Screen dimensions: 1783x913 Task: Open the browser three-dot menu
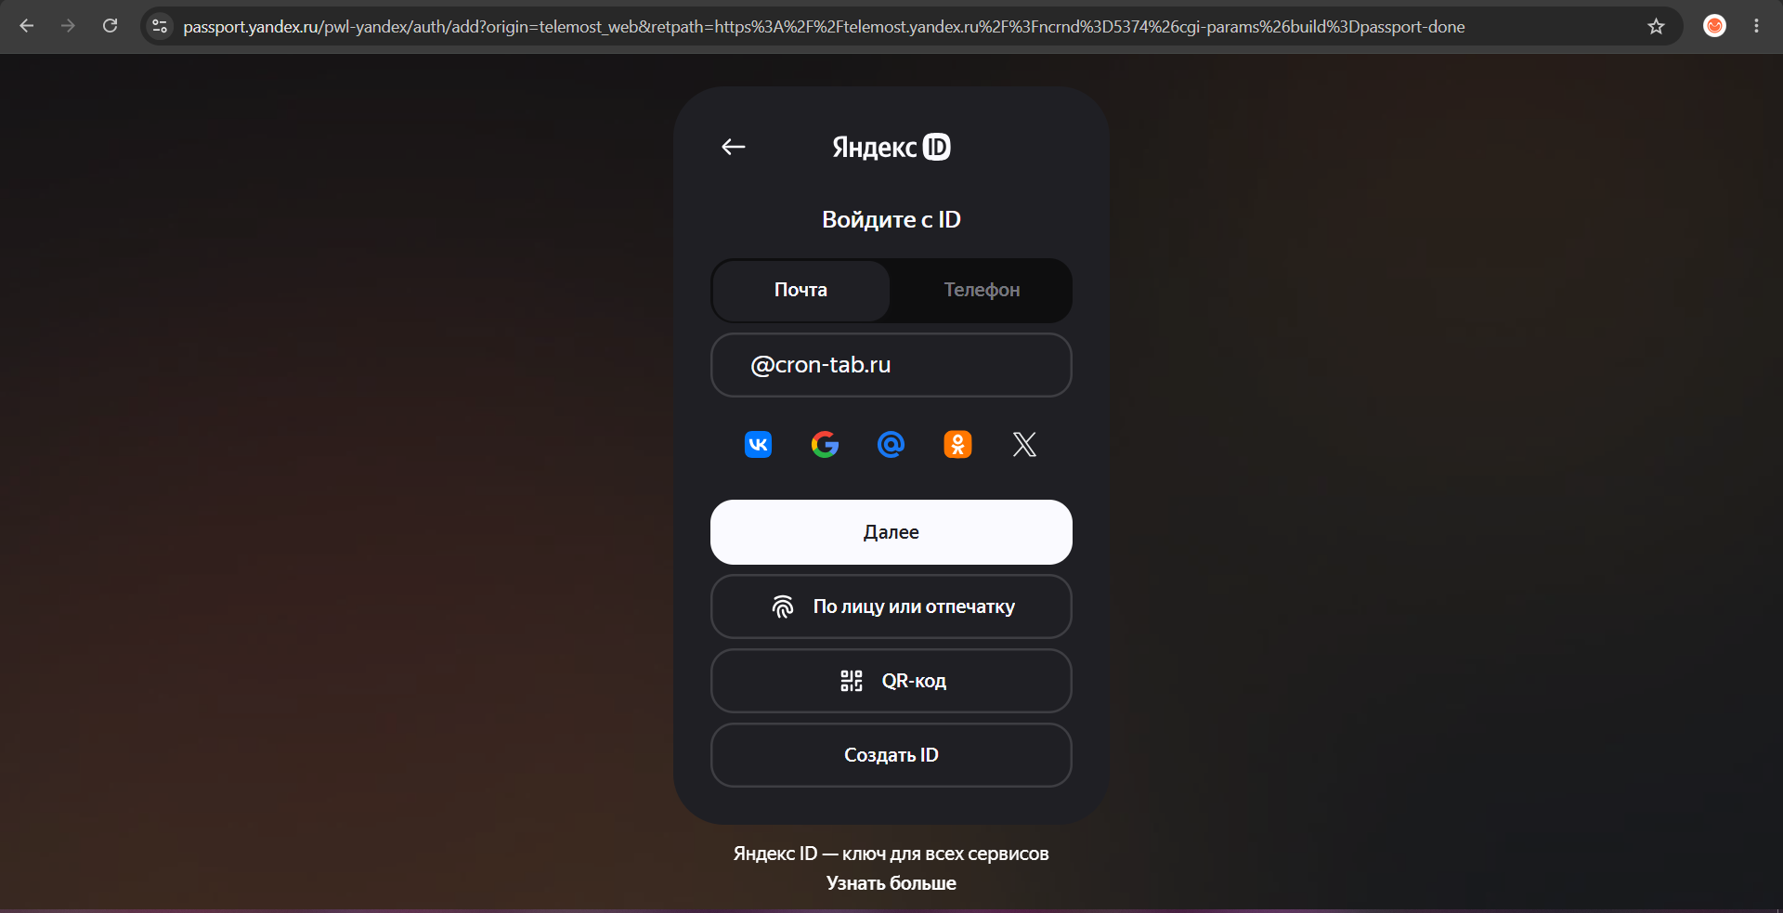(x=1756, y=26)
